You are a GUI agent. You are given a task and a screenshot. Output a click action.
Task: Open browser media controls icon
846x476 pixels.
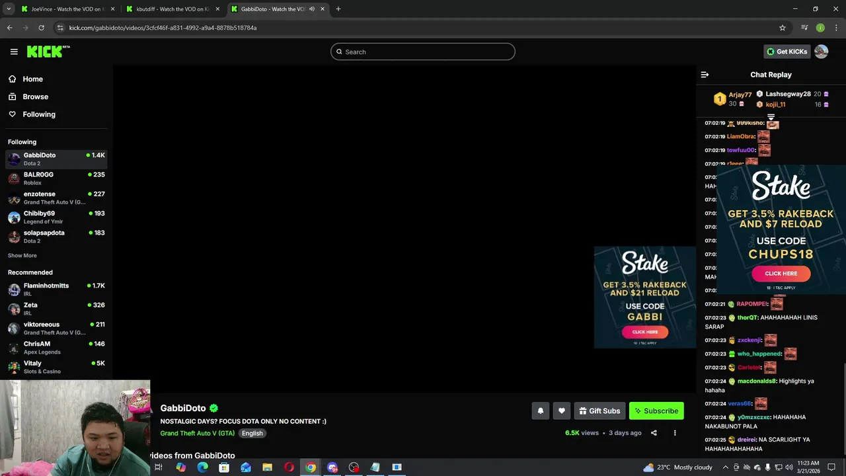pos(804,28)
